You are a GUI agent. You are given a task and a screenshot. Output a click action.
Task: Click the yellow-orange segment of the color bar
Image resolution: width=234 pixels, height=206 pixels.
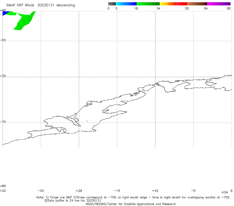(x=168, y=4)
